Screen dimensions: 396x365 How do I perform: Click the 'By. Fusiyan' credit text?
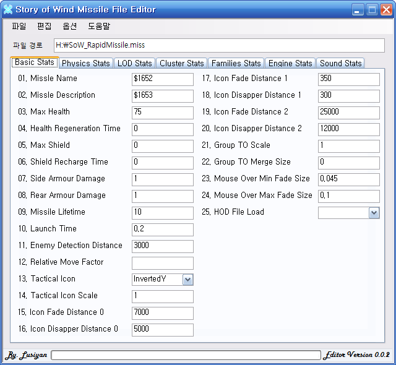point(26,355)
